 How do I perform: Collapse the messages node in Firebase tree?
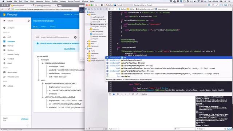click(x=39, y=60)
